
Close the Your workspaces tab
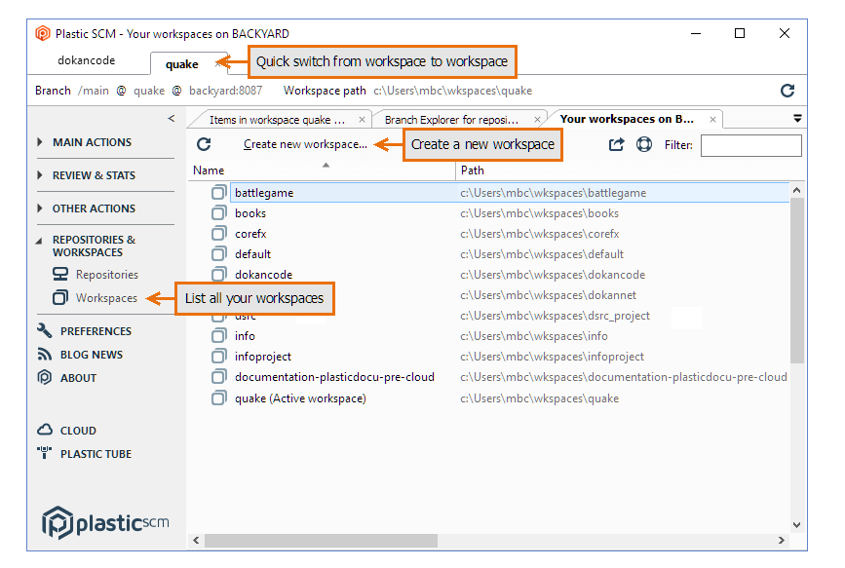pyautogui.click(x=713, y=119)
